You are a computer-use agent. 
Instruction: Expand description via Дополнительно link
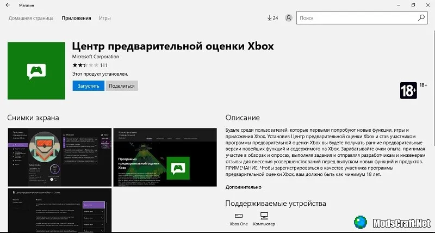(243, 187)
